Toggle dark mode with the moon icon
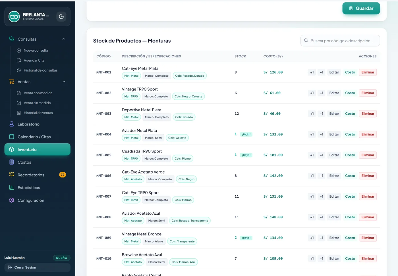Screen dimensions: 398x276 (61, 16)
